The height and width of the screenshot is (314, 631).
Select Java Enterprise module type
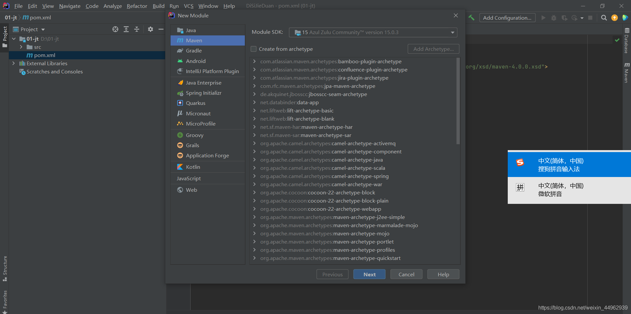[208, 83]
